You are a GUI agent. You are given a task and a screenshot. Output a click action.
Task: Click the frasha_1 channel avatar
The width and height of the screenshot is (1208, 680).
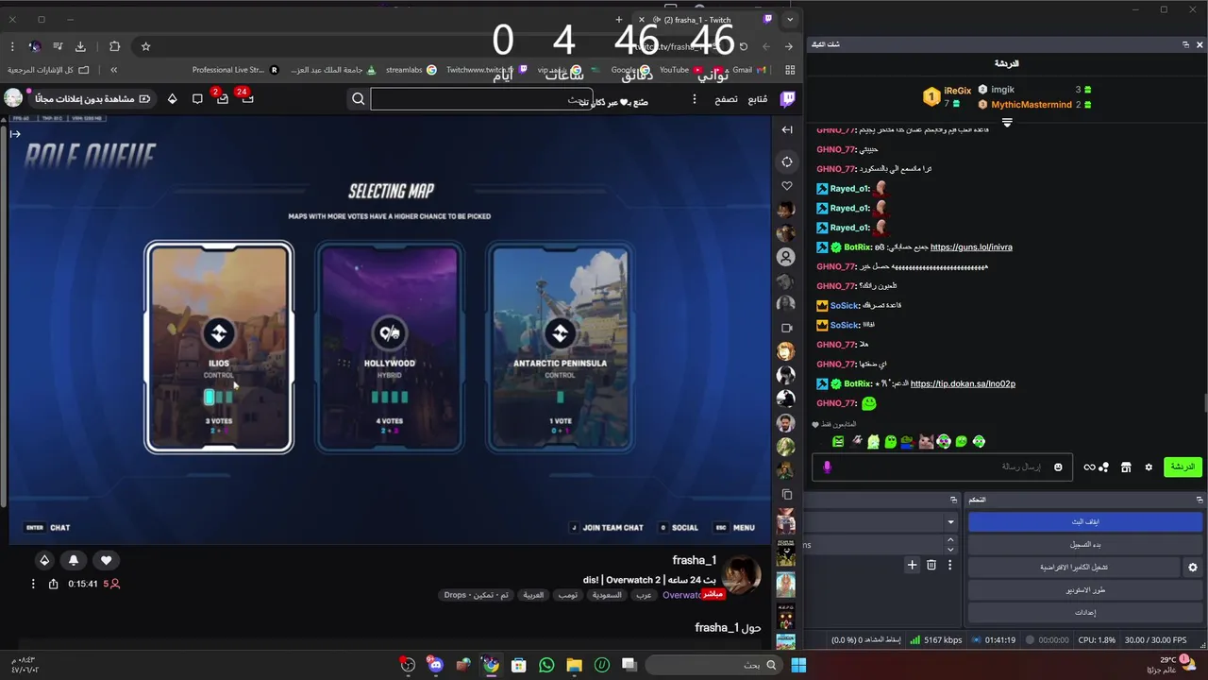point(742,576)
